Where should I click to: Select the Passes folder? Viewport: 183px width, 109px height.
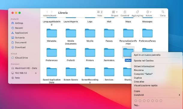[109, 33]
